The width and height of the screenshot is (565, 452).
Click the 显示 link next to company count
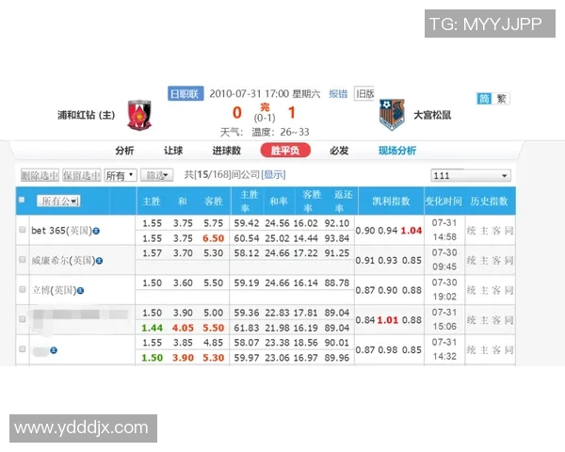click(x=273, y=175)
